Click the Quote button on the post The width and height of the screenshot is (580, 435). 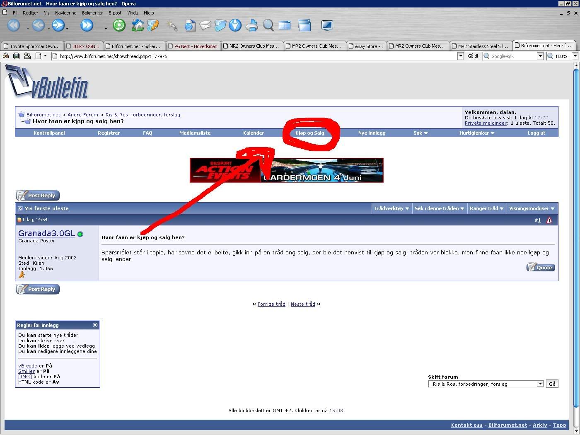tap(541, 268)
